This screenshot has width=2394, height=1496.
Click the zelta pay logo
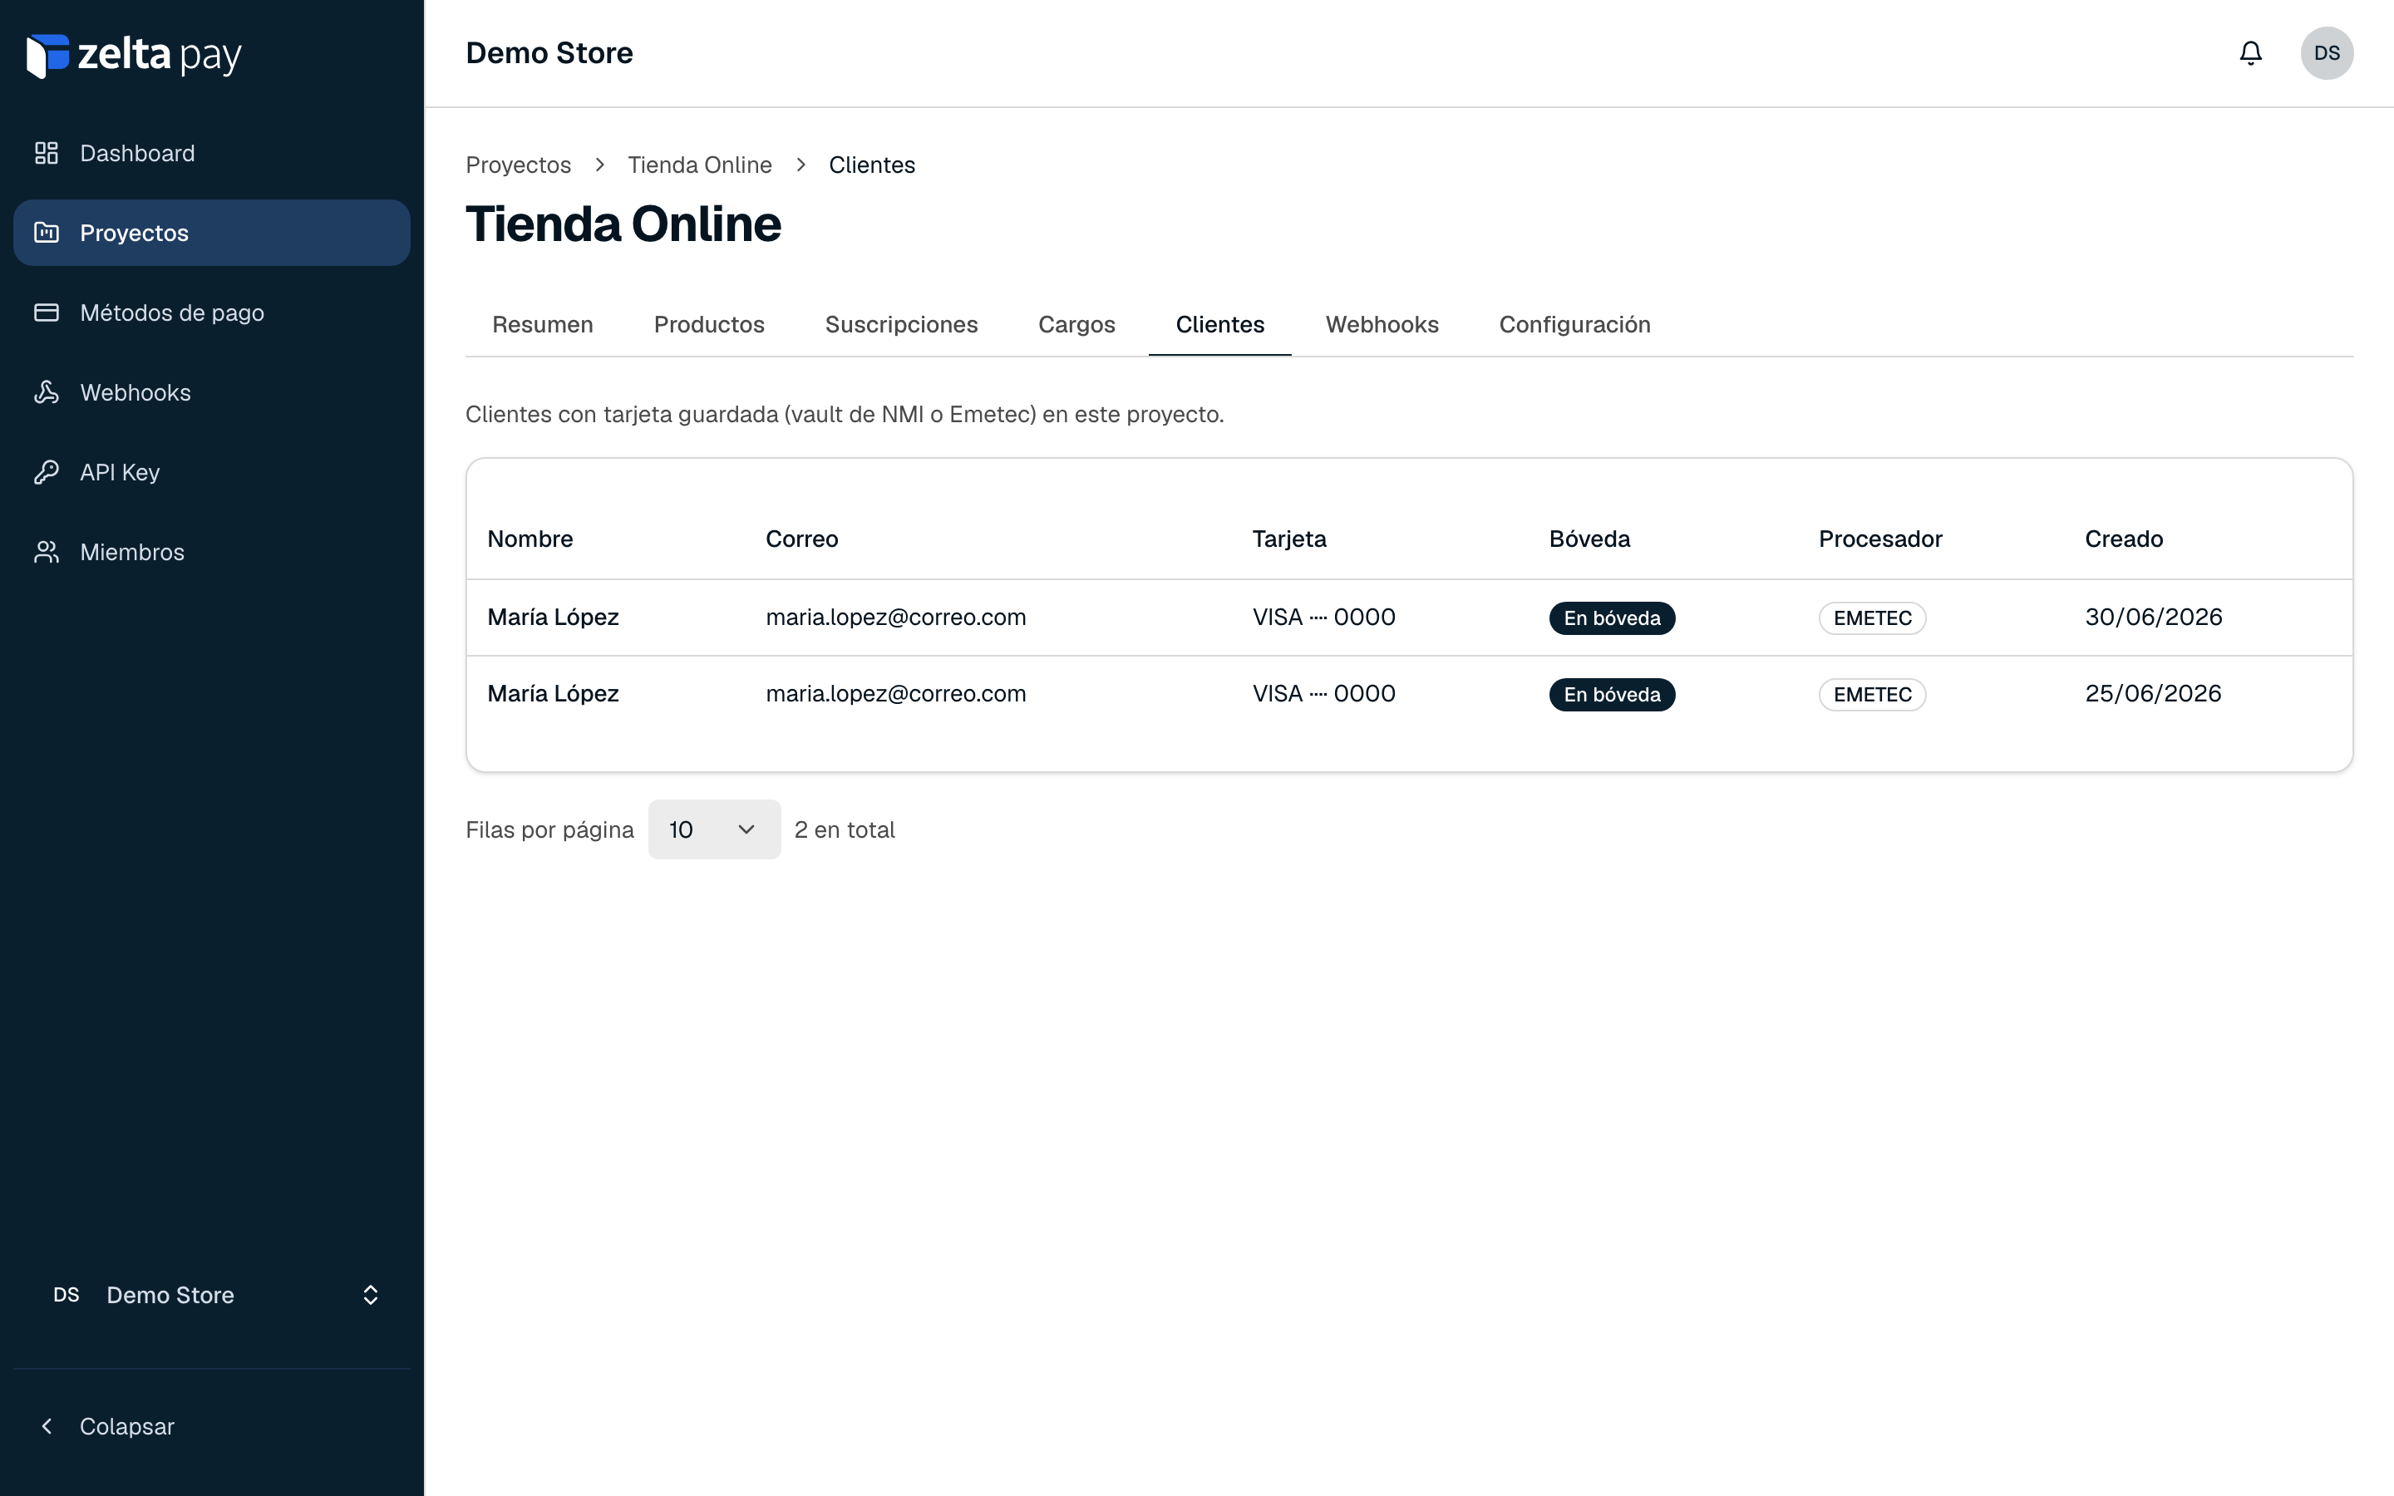[x=134, y=56]
